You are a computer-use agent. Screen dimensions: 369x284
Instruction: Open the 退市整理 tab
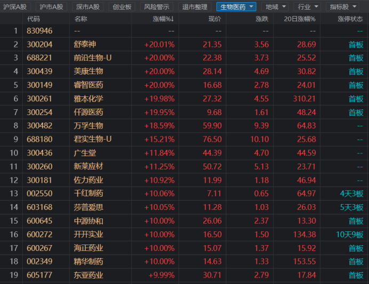coord(195,7)
